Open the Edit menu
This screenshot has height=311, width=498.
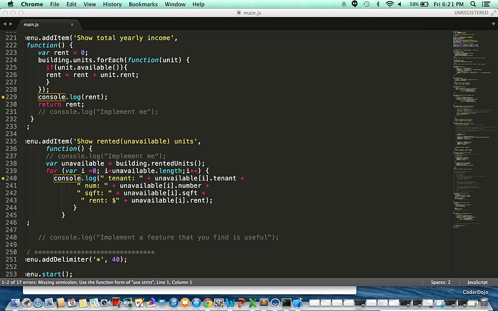[x=71, y=4]
